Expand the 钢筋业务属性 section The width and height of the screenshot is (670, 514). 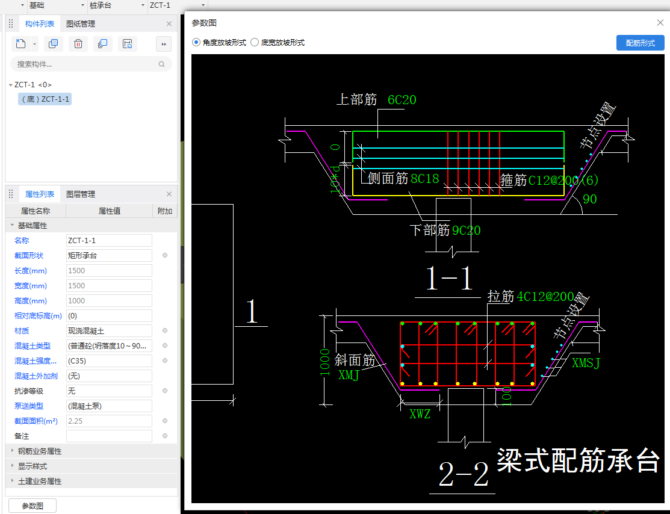[12, 451]
